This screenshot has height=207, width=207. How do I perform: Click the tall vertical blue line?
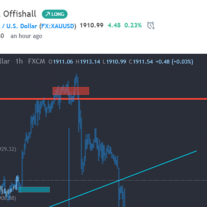tap(69, 167)
